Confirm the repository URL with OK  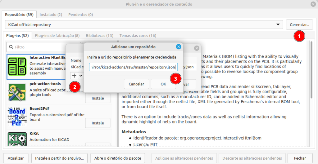(x=163, y=84)
